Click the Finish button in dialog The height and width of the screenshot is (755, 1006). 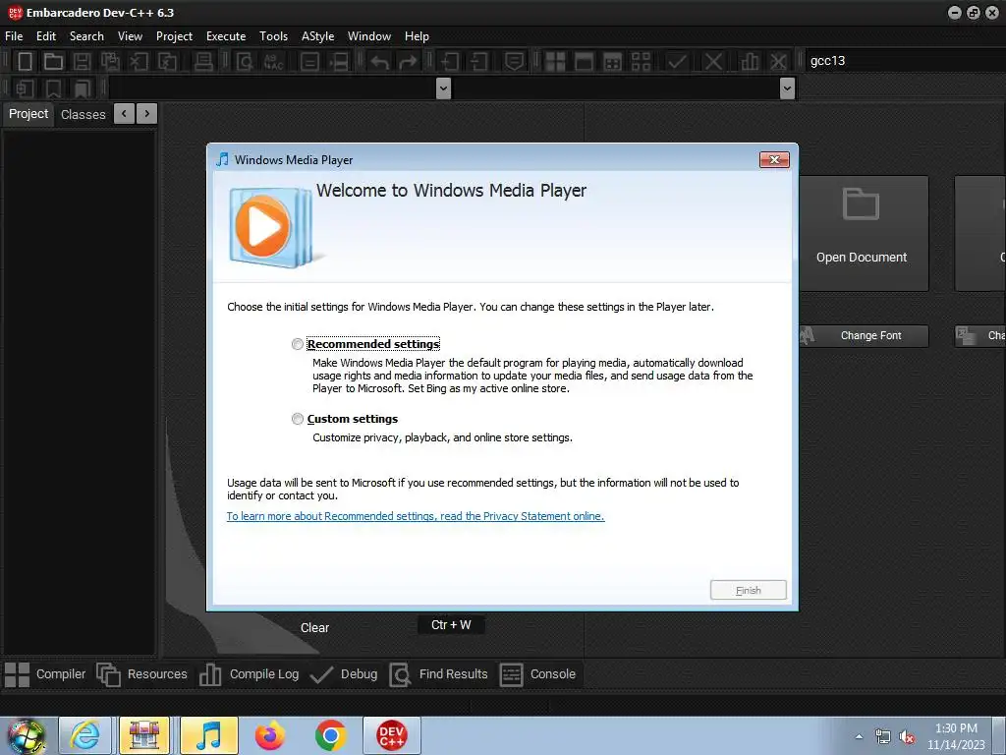[748, 590]
